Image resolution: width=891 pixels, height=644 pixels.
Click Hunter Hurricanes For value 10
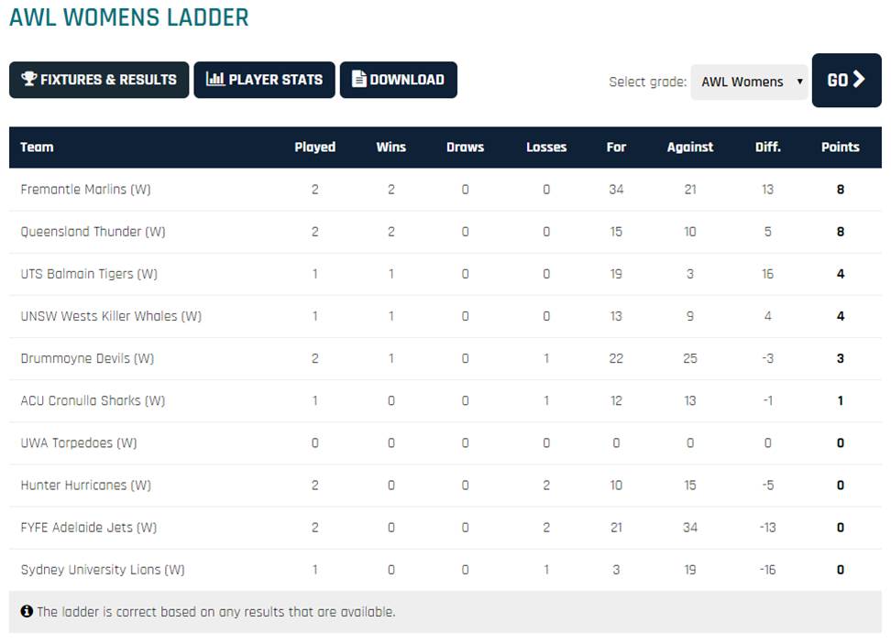click(616, 485)
